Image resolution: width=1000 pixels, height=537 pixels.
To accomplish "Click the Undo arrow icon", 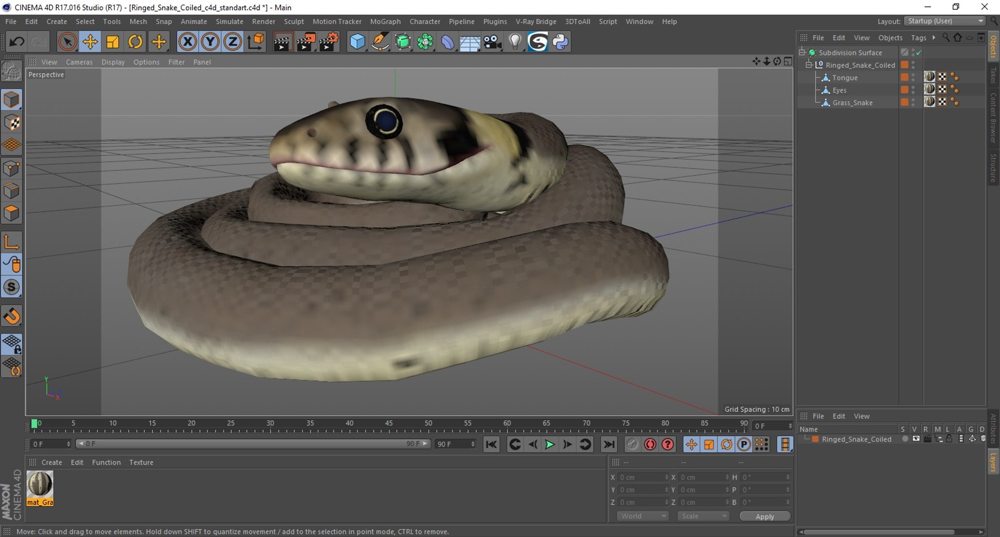I will (17, 42).
